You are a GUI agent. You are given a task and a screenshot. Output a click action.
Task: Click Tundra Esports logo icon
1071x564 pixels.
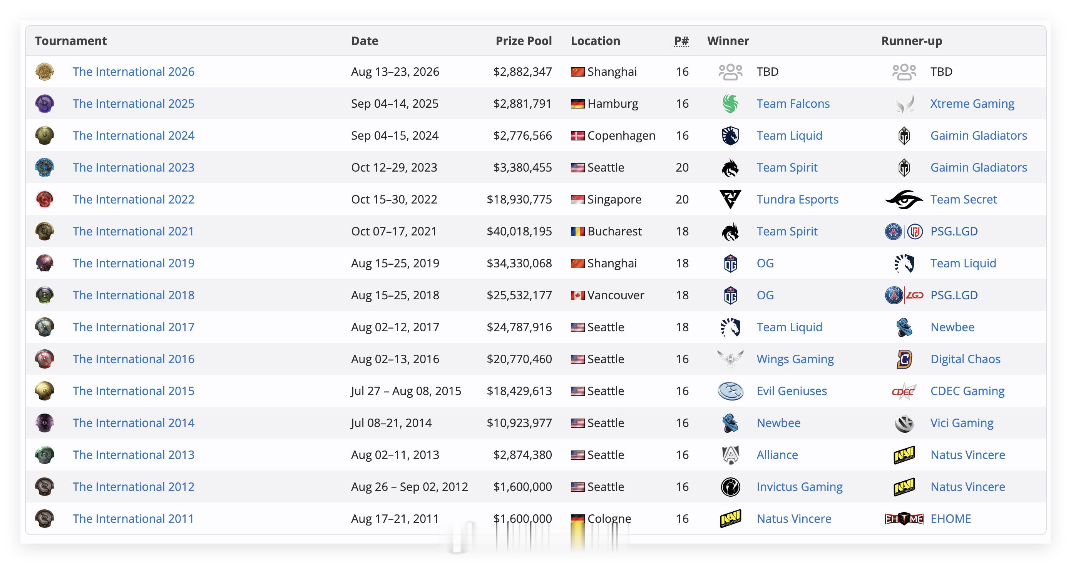(x=731, y=200)
